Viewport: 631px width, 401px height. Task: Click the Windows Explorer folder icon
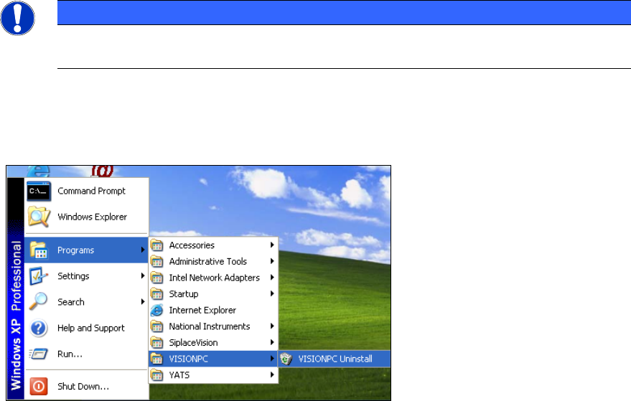[39, 217]
